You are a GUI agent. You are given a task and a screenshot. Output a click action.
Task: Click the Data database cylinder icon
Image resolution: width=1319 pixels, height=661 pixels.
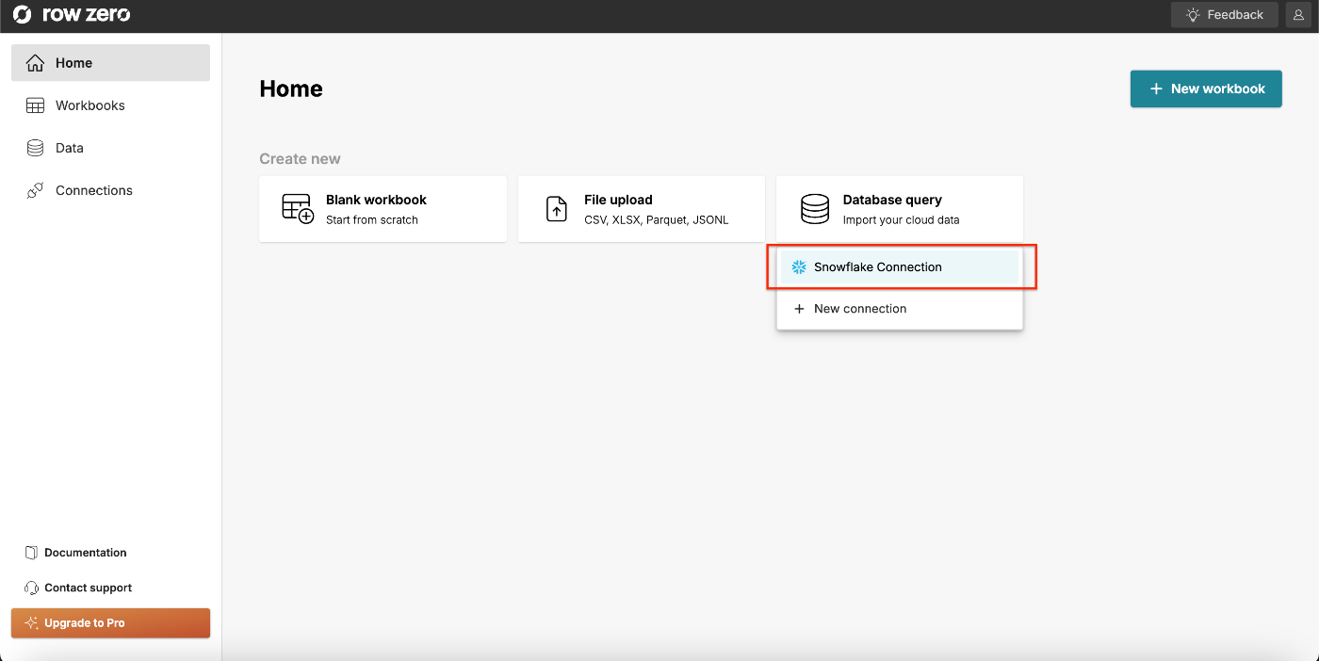tap(36, 148)
